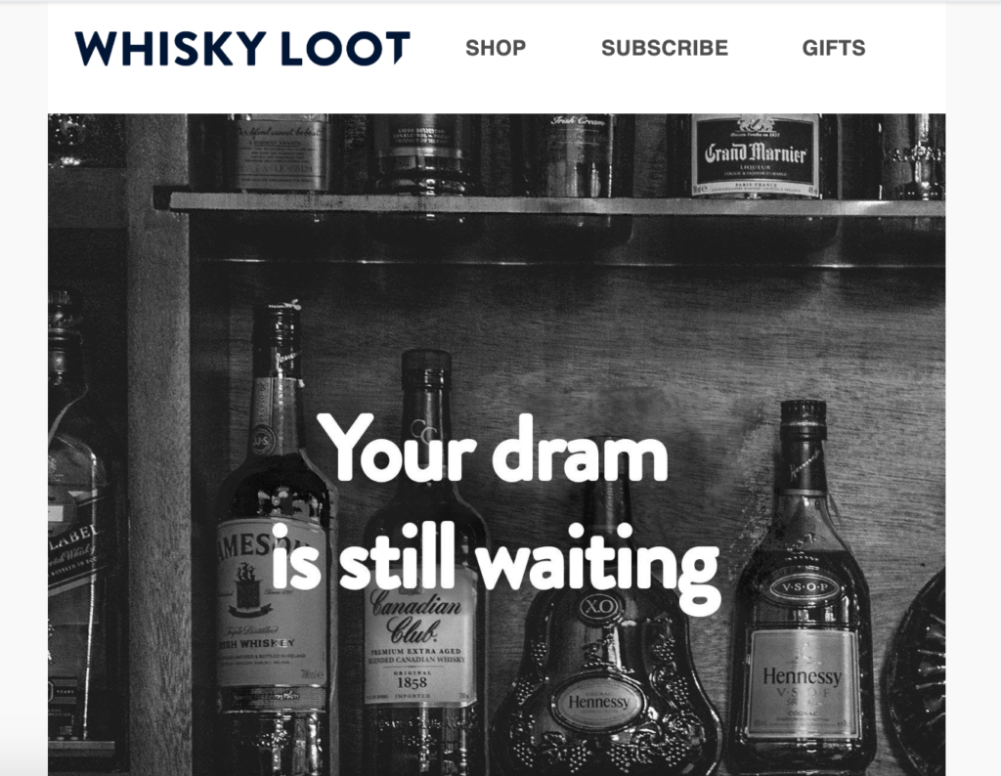
Task: Click the oval Hennessy plaque on XO bottle
Action: (x=599, y=702)
